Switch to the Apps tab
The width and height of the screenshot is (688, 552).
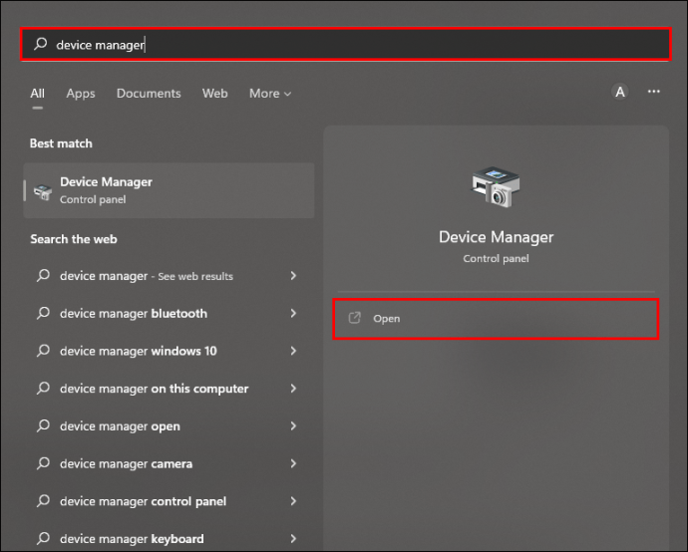pos(81,94)
